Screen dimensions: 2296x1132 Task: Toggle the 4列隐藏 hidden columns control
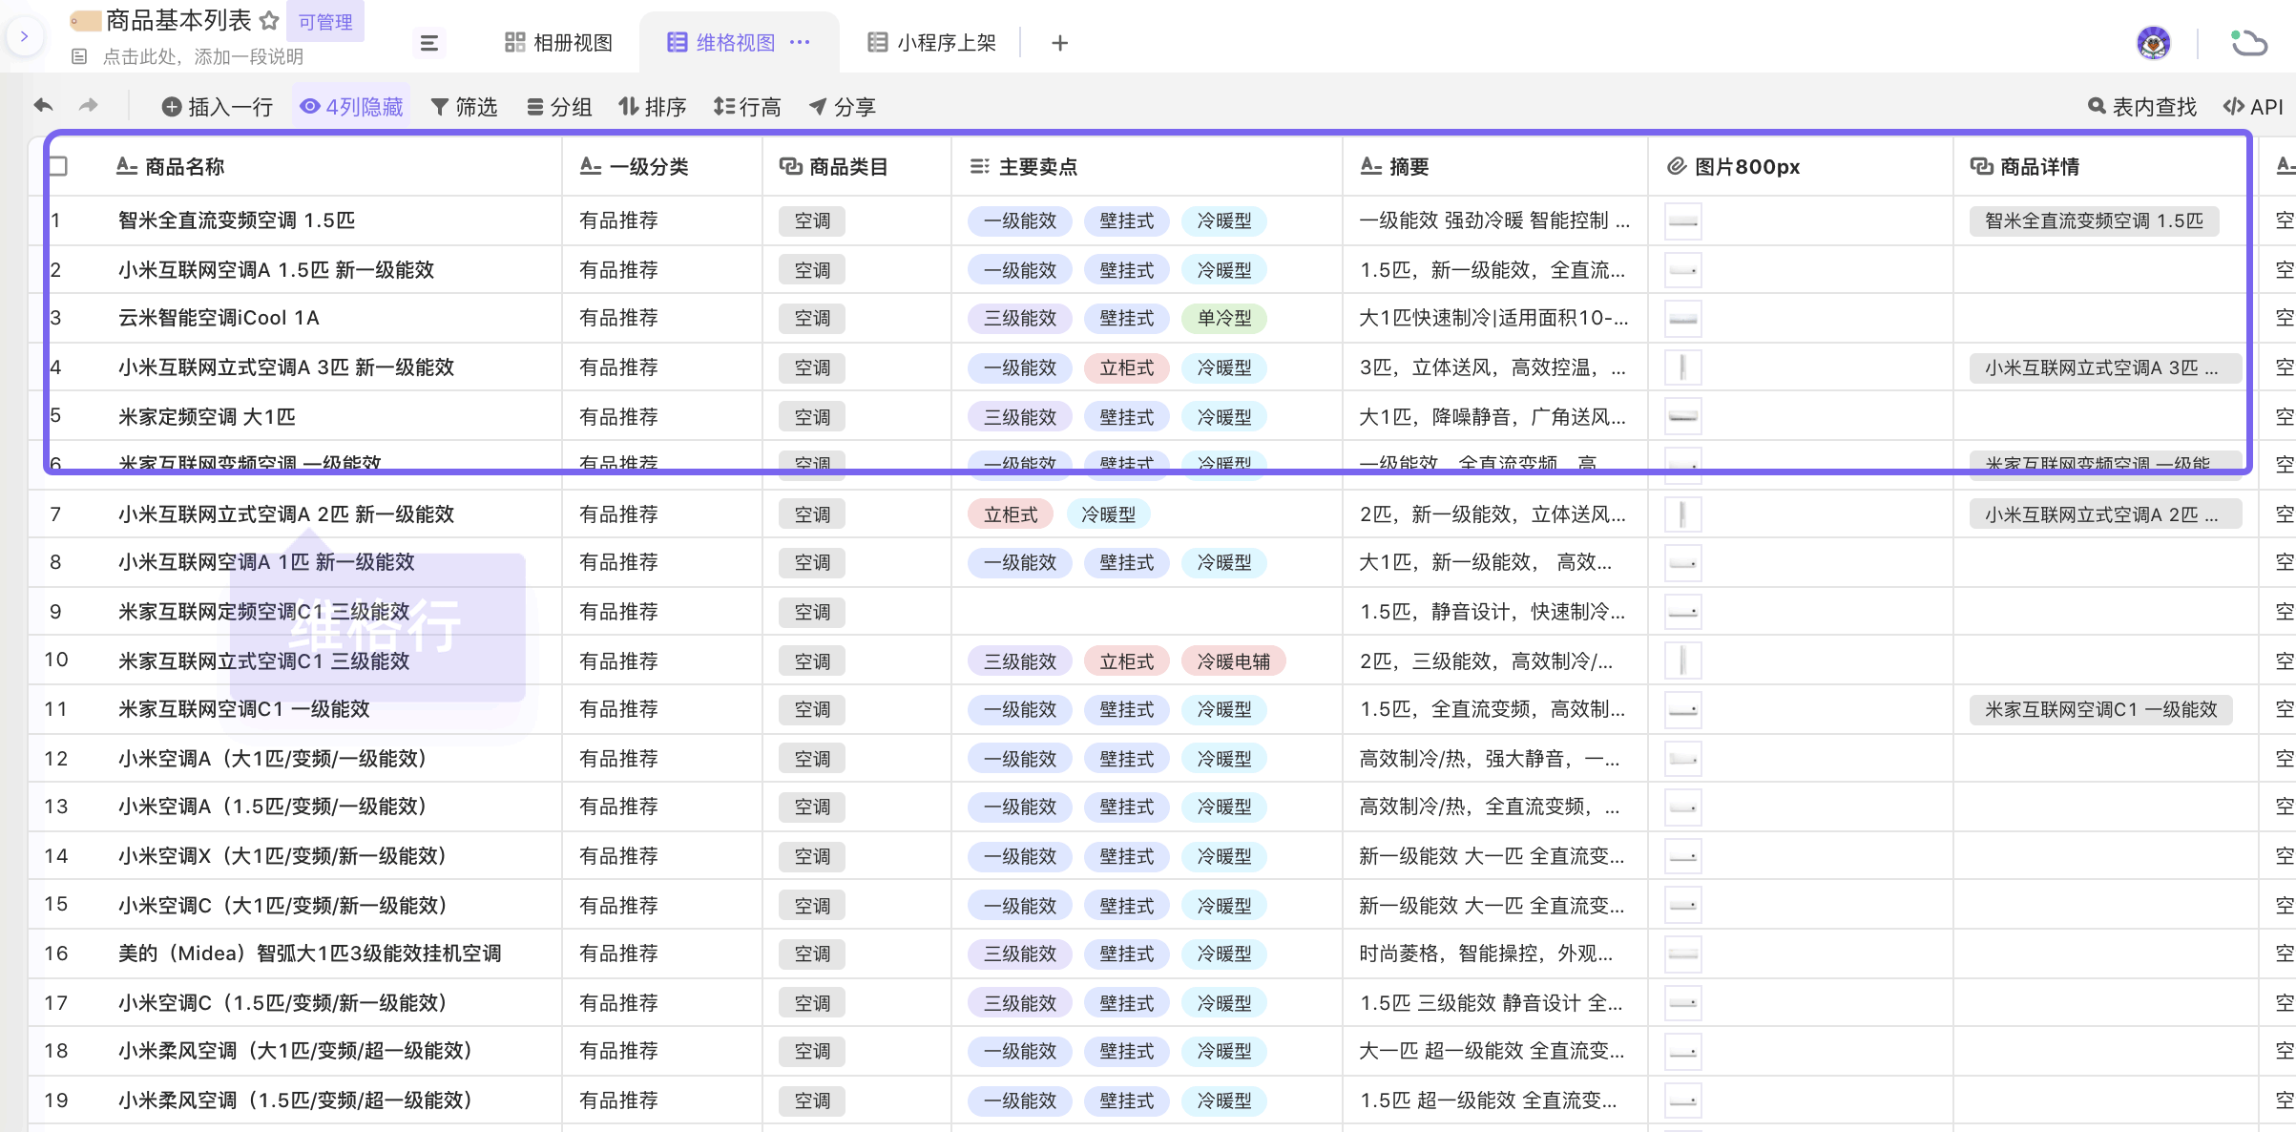point(352,107)
